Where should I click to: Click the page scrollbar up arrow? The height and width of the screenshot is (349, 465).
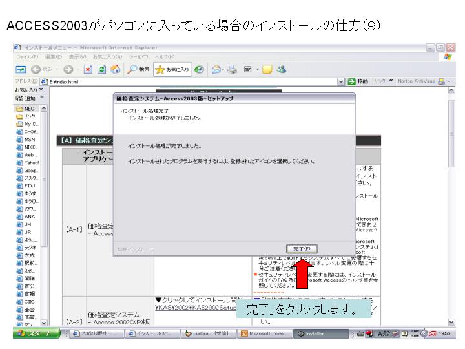click(x=451, y=90)
